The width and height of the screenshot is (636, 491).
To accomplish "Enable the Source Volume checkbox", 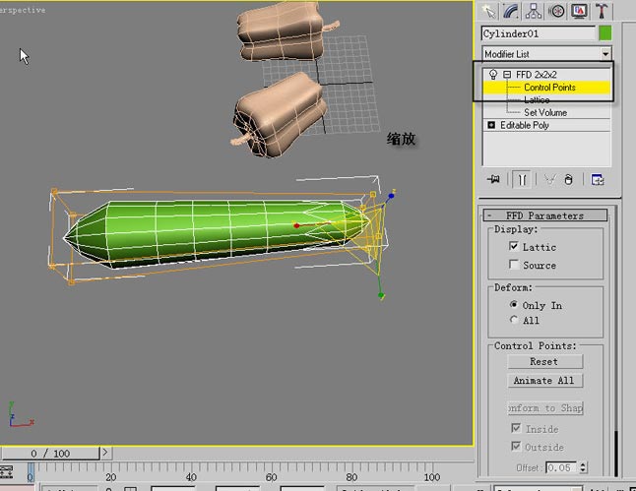I will (514, 265).
